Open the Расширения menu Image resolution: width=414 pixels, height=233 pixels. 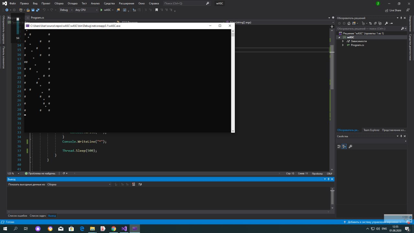tap(126, 3)
